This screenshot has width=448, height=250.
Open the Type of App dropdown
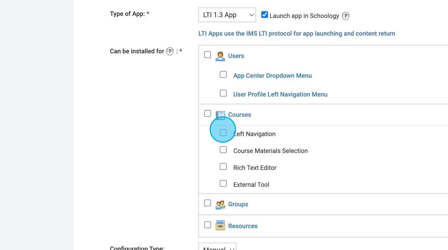point(227,15)
